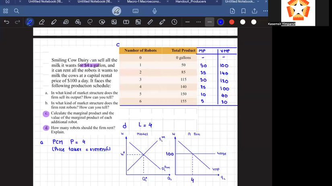Add a new page to the notebook

pos(232,11)
